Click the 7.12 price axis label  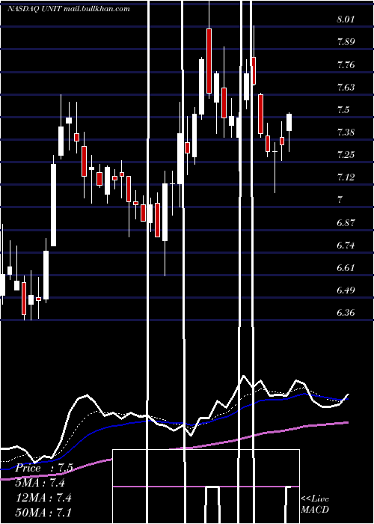pos(345,177)
